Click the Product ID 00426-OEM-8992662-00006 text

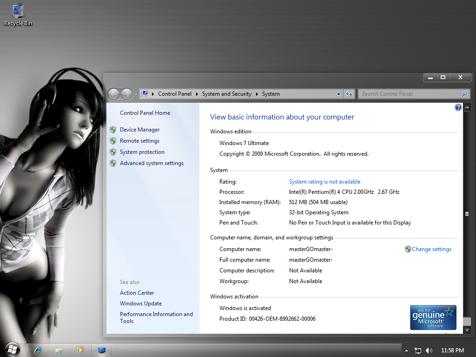[267, 319]
